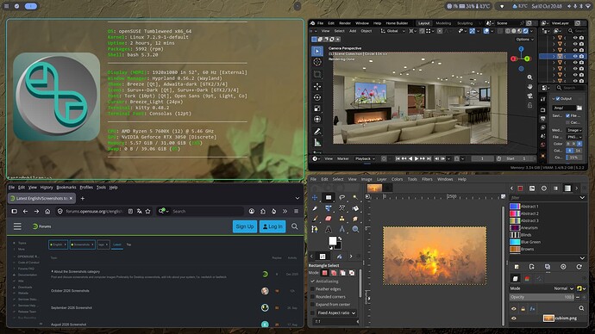
Task: Select the Free Select lasso tool in GIMP
Action: click(341, 197)
